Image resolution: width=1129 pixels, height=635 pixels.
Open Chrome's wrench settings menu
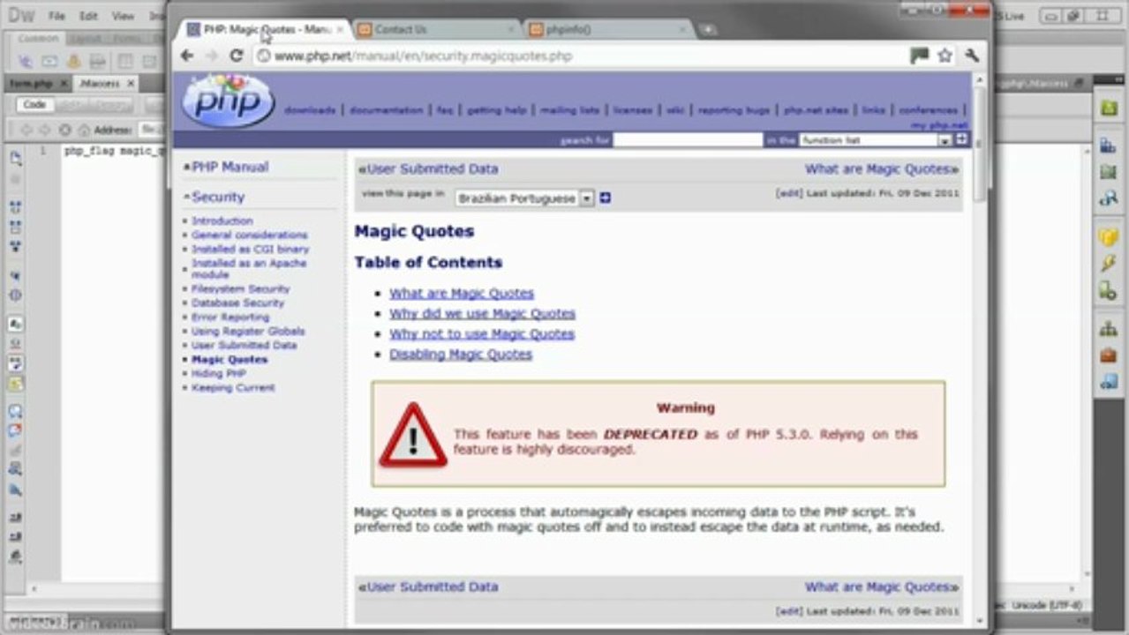coord(972,56)
